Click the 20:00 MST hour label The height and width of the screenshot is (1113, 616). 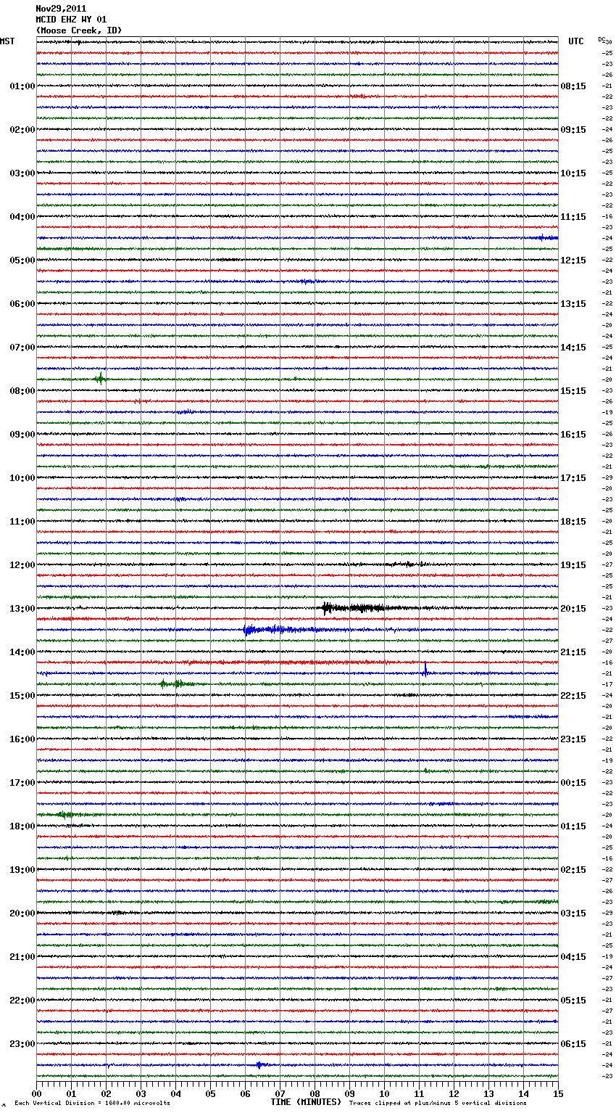pyautogui.click(x=22, y=913)
